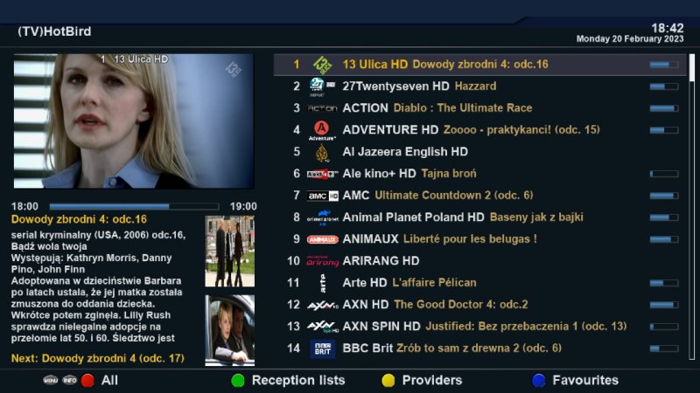Select the ANIMAUX channel name

[370, 239]
